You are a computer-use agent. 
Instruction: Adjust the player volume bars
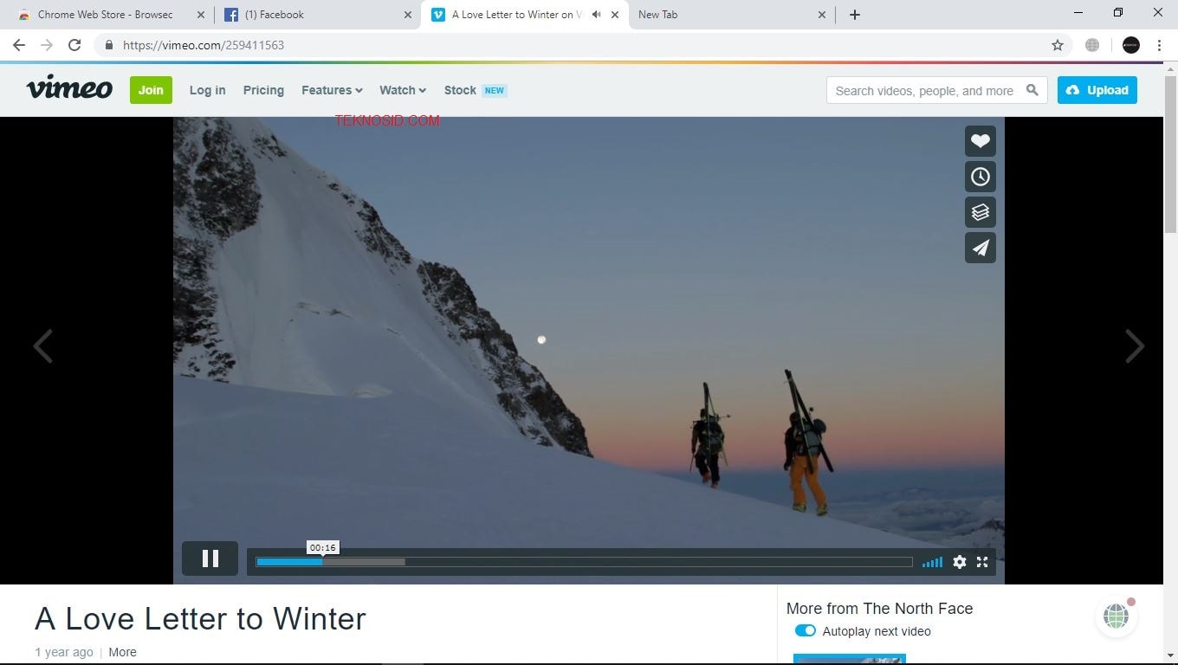tap(932, 562)
